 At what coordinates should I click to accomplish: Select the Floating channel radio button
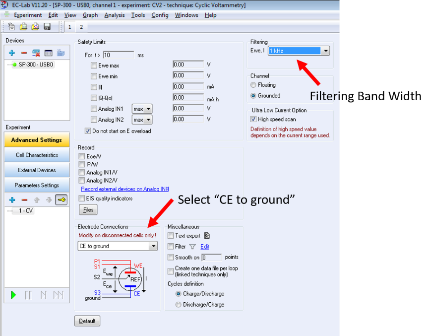click(x=253, y=85)
